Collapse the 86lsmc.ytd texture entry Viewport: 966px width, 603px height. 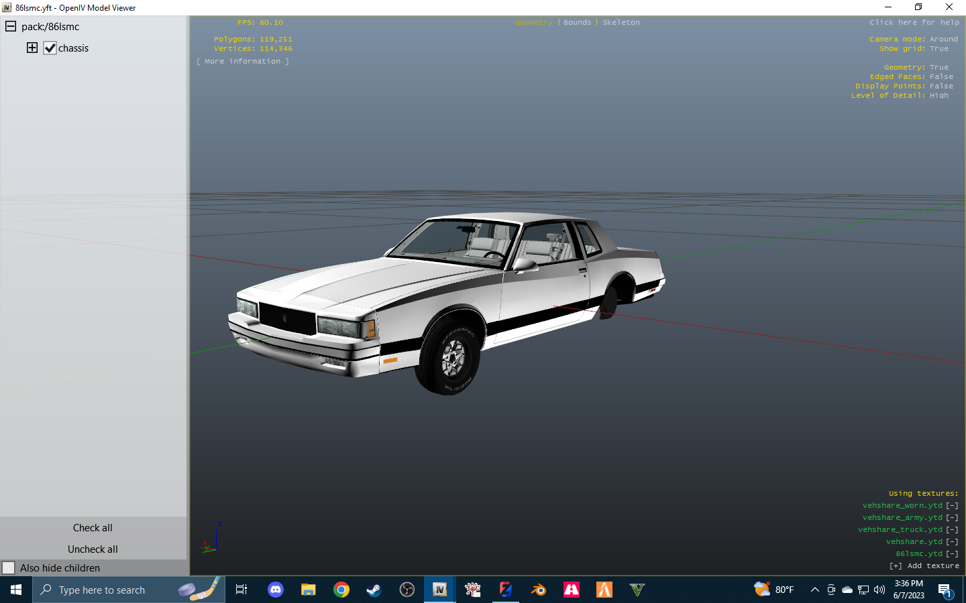point(951,553)
